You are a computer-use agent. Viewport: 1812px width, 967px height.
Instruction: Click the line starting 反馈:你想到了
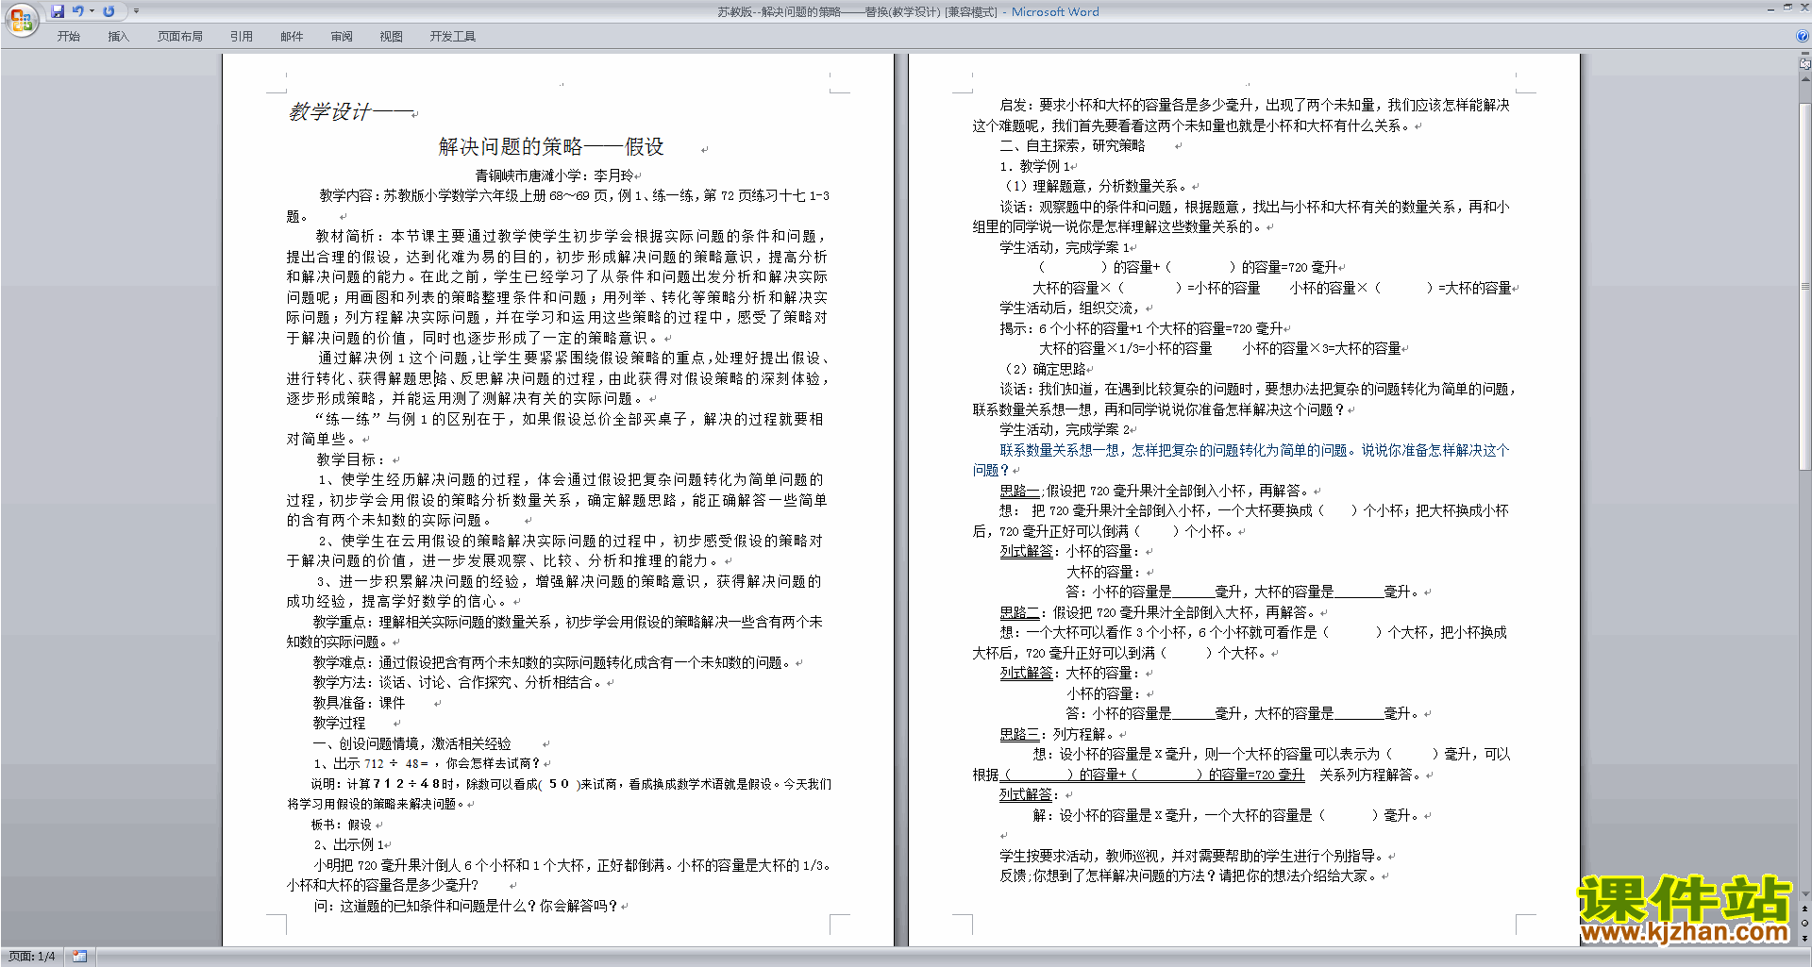coord(1189,875)
